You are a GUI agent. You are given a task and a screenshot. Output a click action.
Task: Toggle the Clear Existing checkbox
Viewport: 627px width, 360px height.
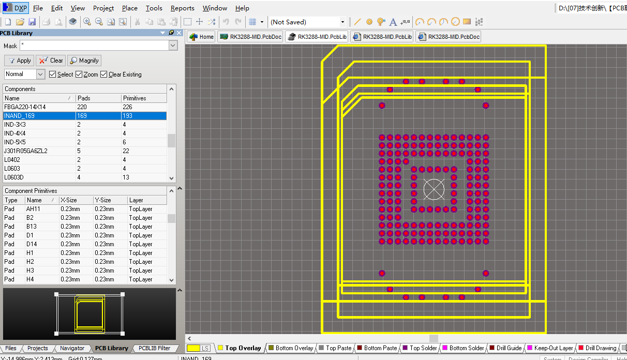click(103, 74)
